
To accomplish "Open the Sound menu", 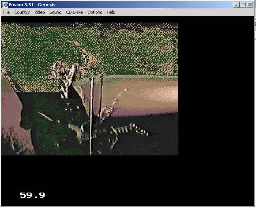I will coord(56,12).
